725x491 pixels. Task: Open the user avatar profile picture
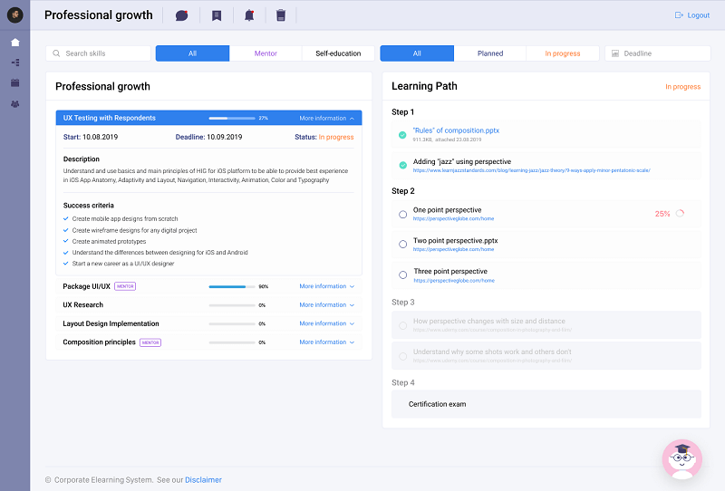(15, 14)
